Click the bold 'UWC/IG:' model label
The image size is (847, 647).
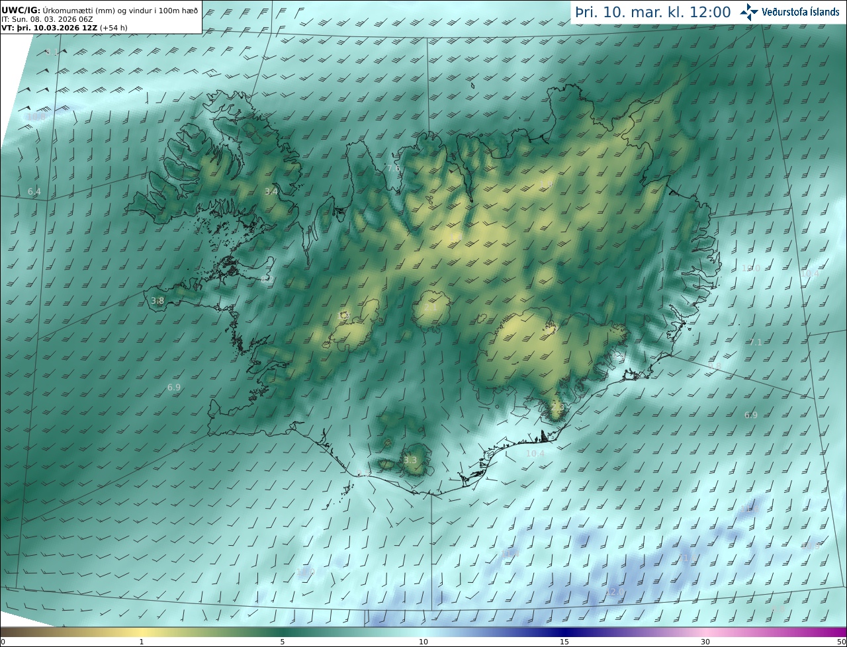point(21,10)
